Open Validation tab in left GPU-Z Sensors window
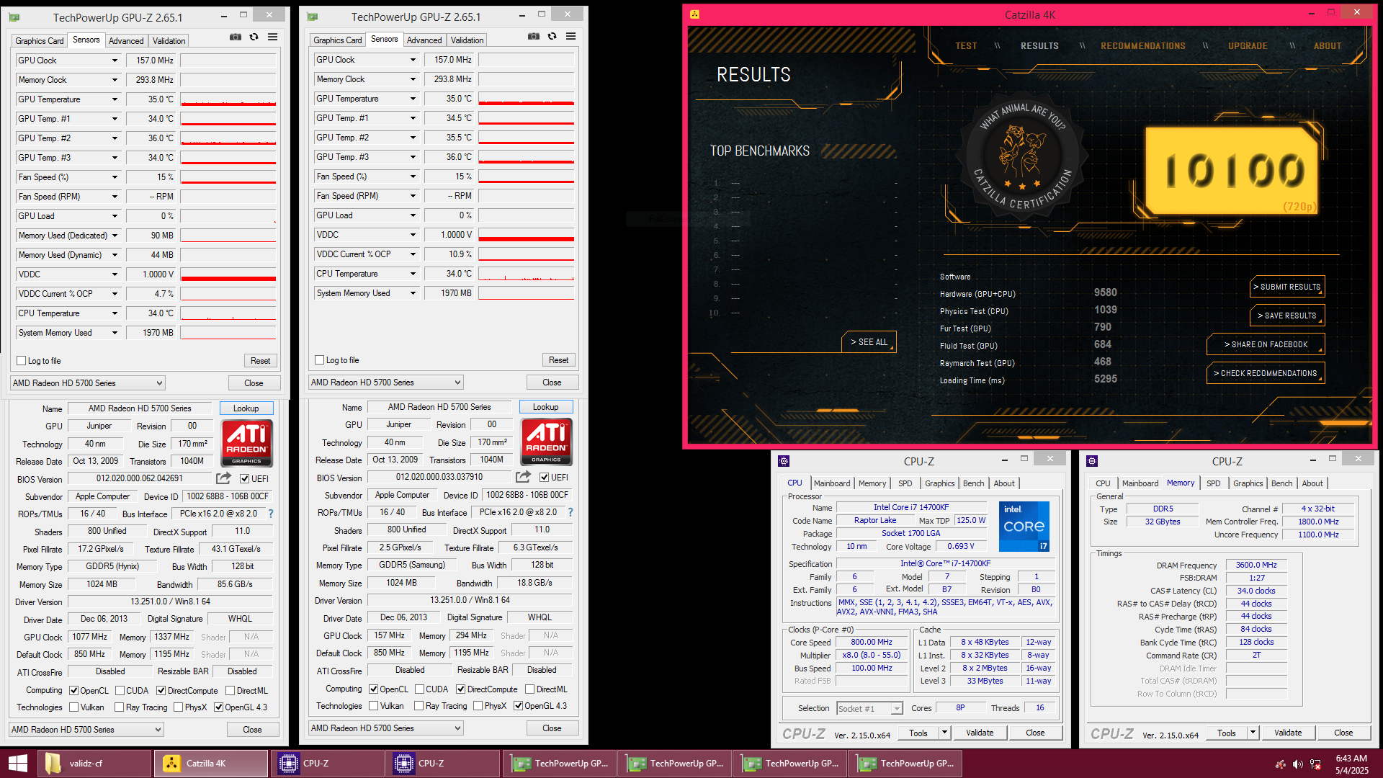The image size is (1383, 778). 169,41
